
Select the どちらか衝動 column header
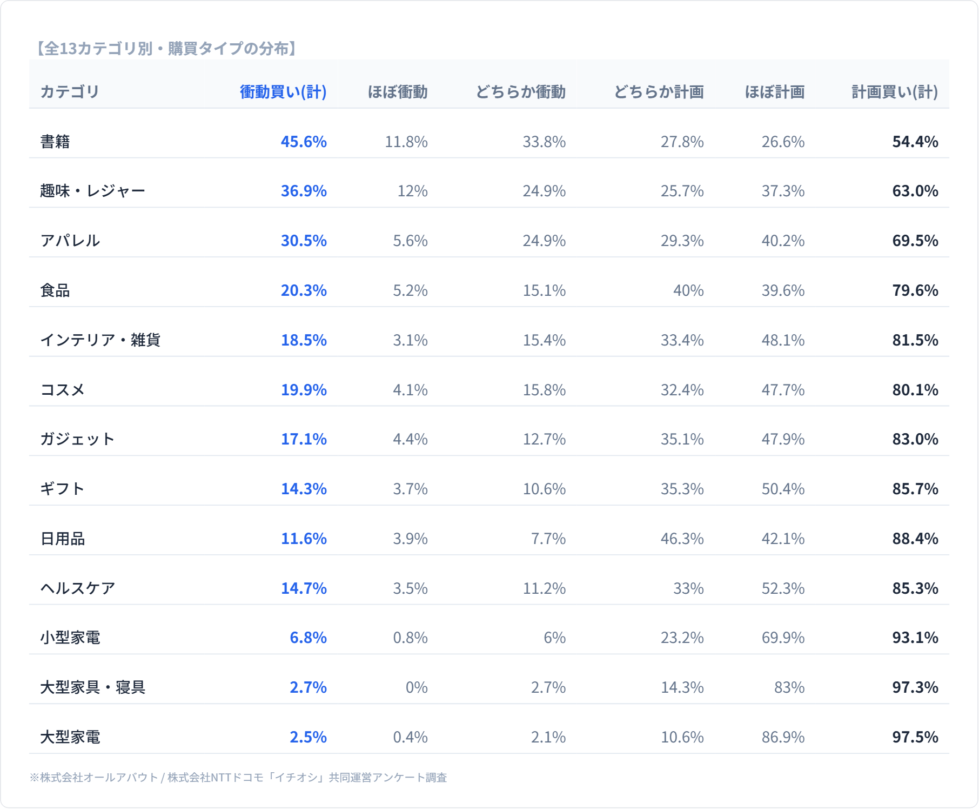click(x=520, y=92)
